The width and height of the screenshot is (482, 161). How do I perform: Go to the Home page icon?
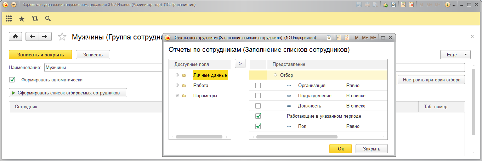tap(16, 37)
